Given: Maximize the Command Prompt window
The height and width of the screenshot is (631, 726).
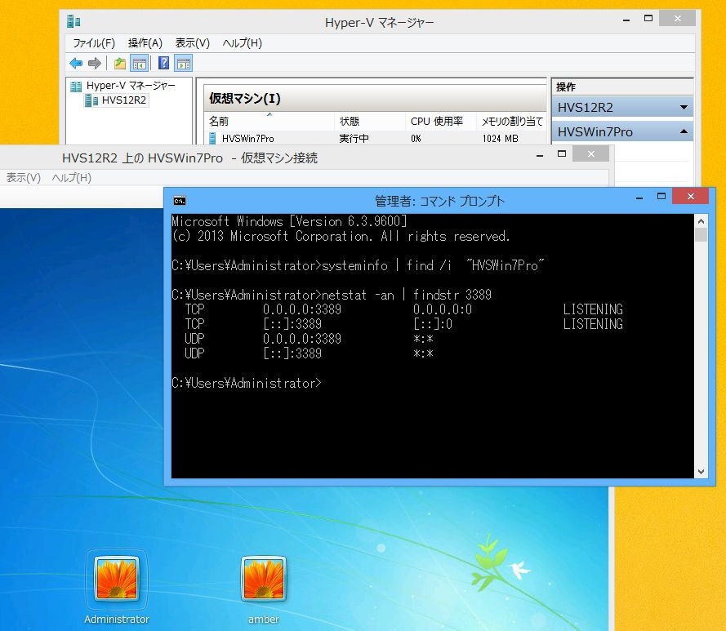Looking at the screenshot, I should [661, 196].
